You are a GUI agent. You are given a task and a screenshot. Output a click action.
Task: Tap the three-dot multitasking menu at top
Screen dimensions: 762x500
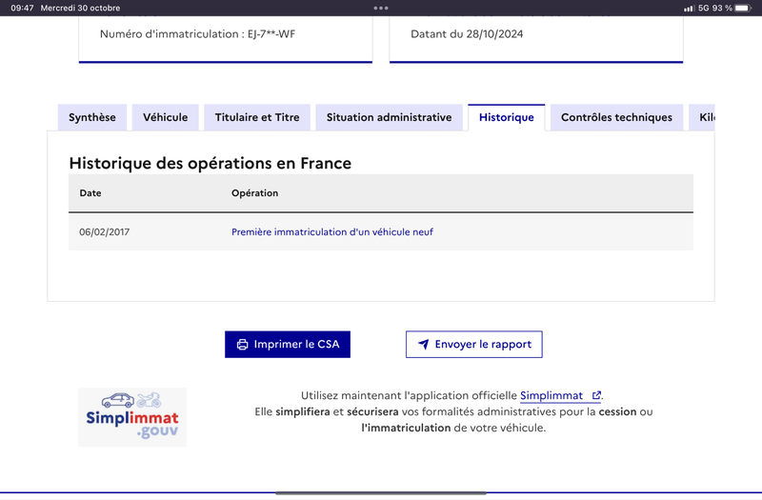381,8
